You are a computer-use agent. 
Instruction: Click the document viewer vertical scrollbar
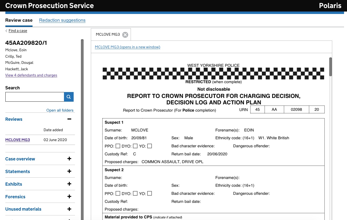(331, 67)
